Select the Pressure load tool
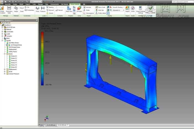 43,10
